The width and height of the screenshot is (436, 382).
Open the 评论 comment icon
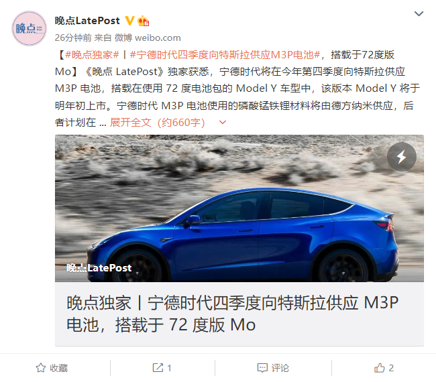tap(262, 368)
